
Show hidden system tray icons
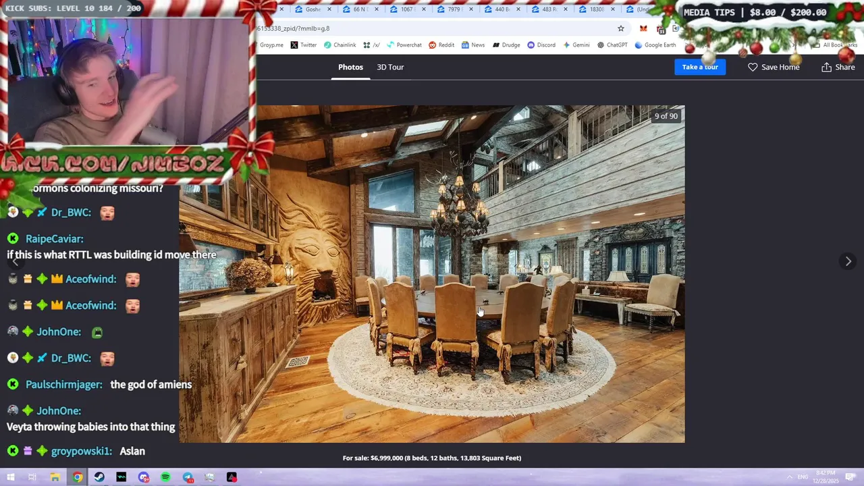[x=788, y=477]
